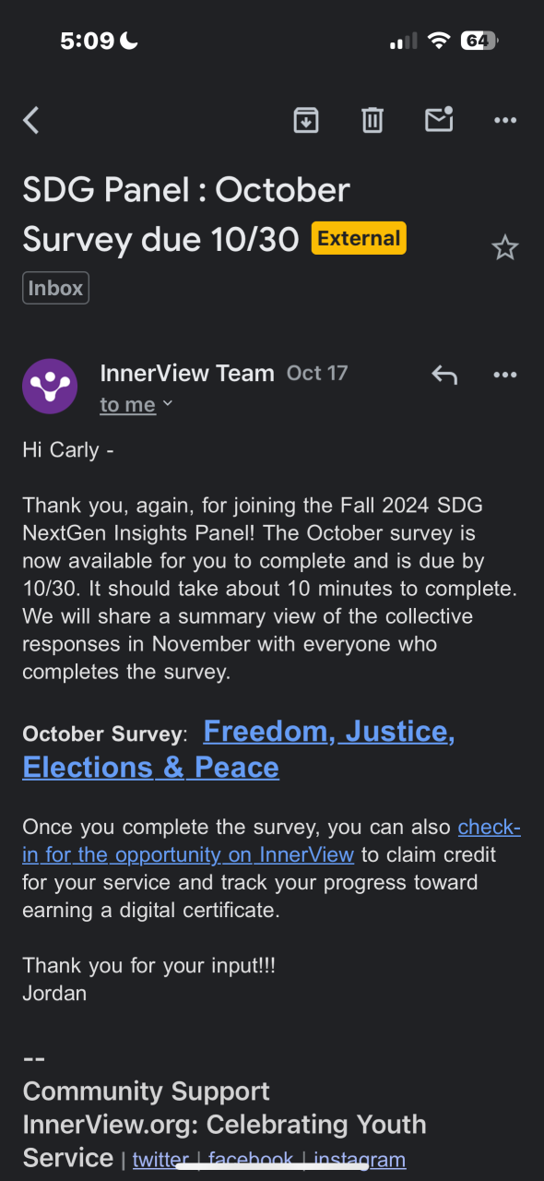Open the twitter link in signature

click(160, 1160)
